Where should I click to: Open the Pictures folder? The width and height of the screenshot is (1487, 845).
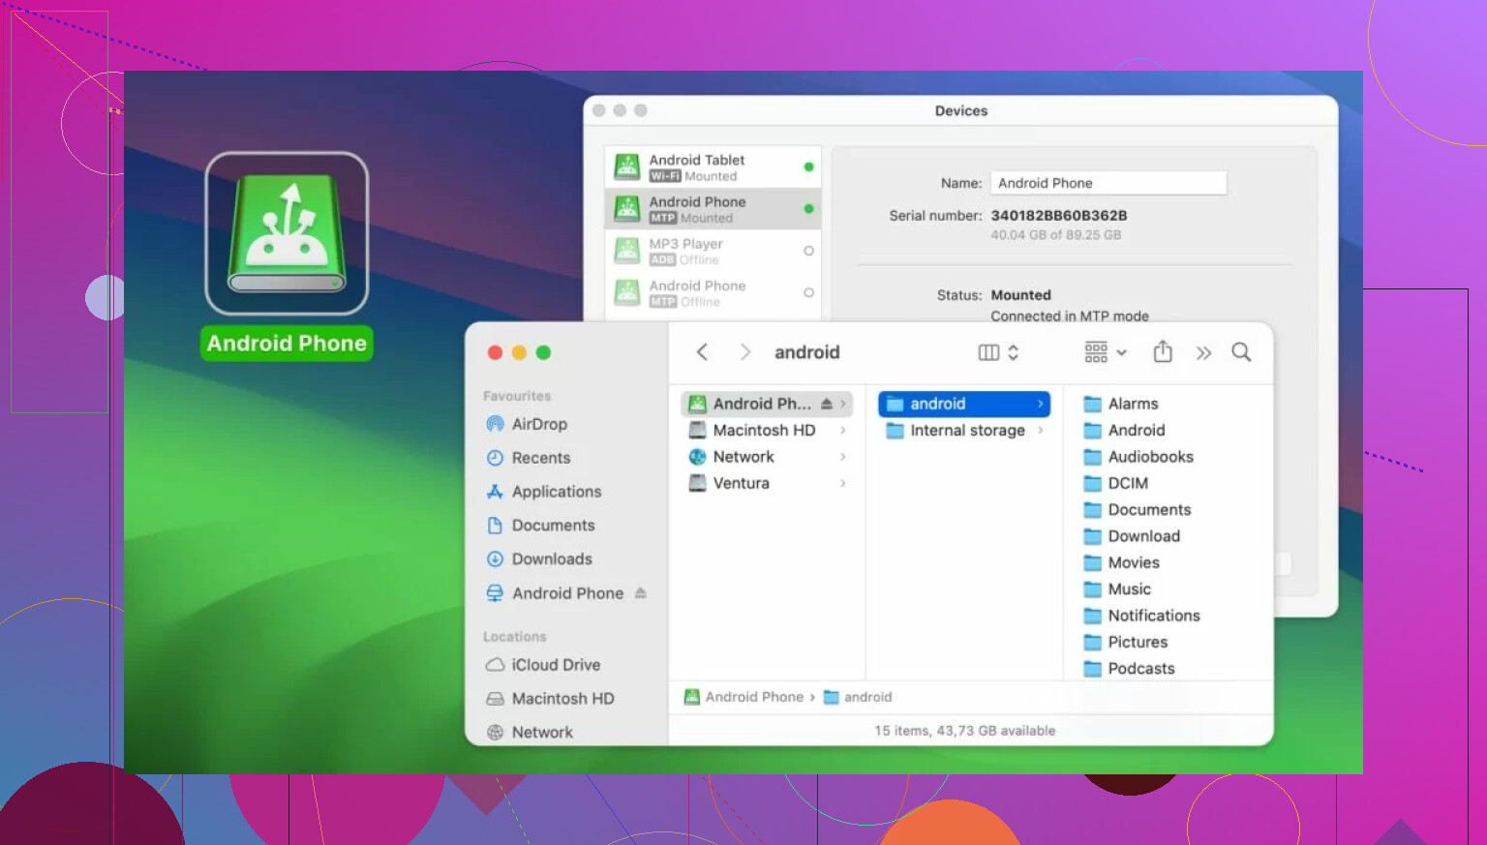1125,642
